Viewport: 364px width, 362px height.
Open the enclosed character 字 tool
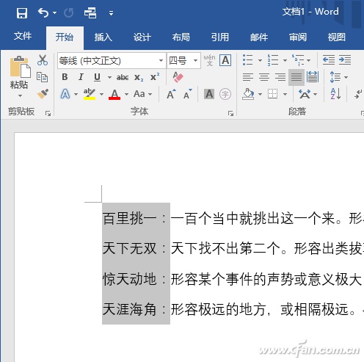(x=225, y=94)
